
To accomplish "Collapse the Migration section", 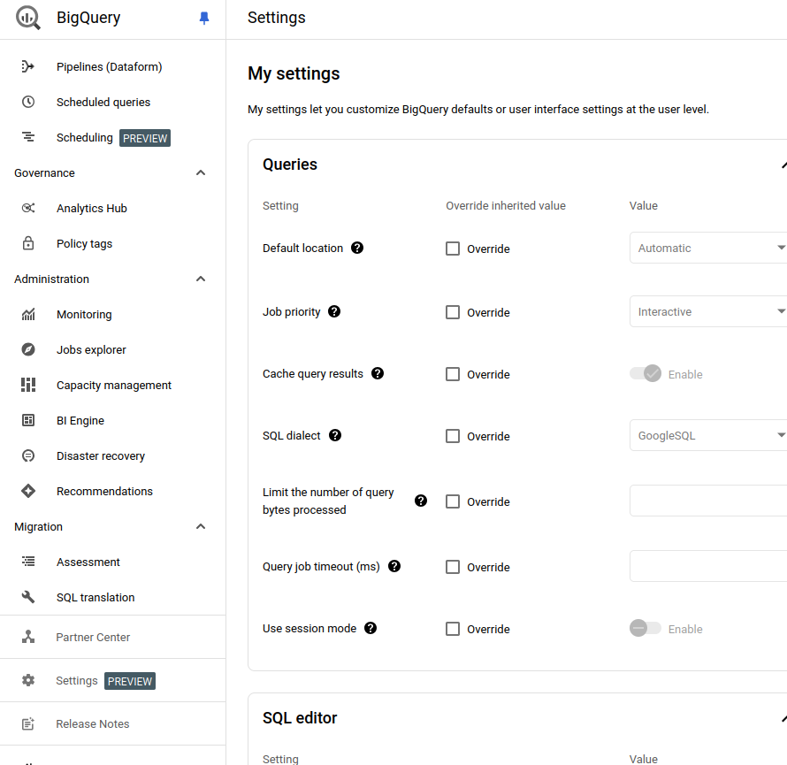I will point(201,526).
